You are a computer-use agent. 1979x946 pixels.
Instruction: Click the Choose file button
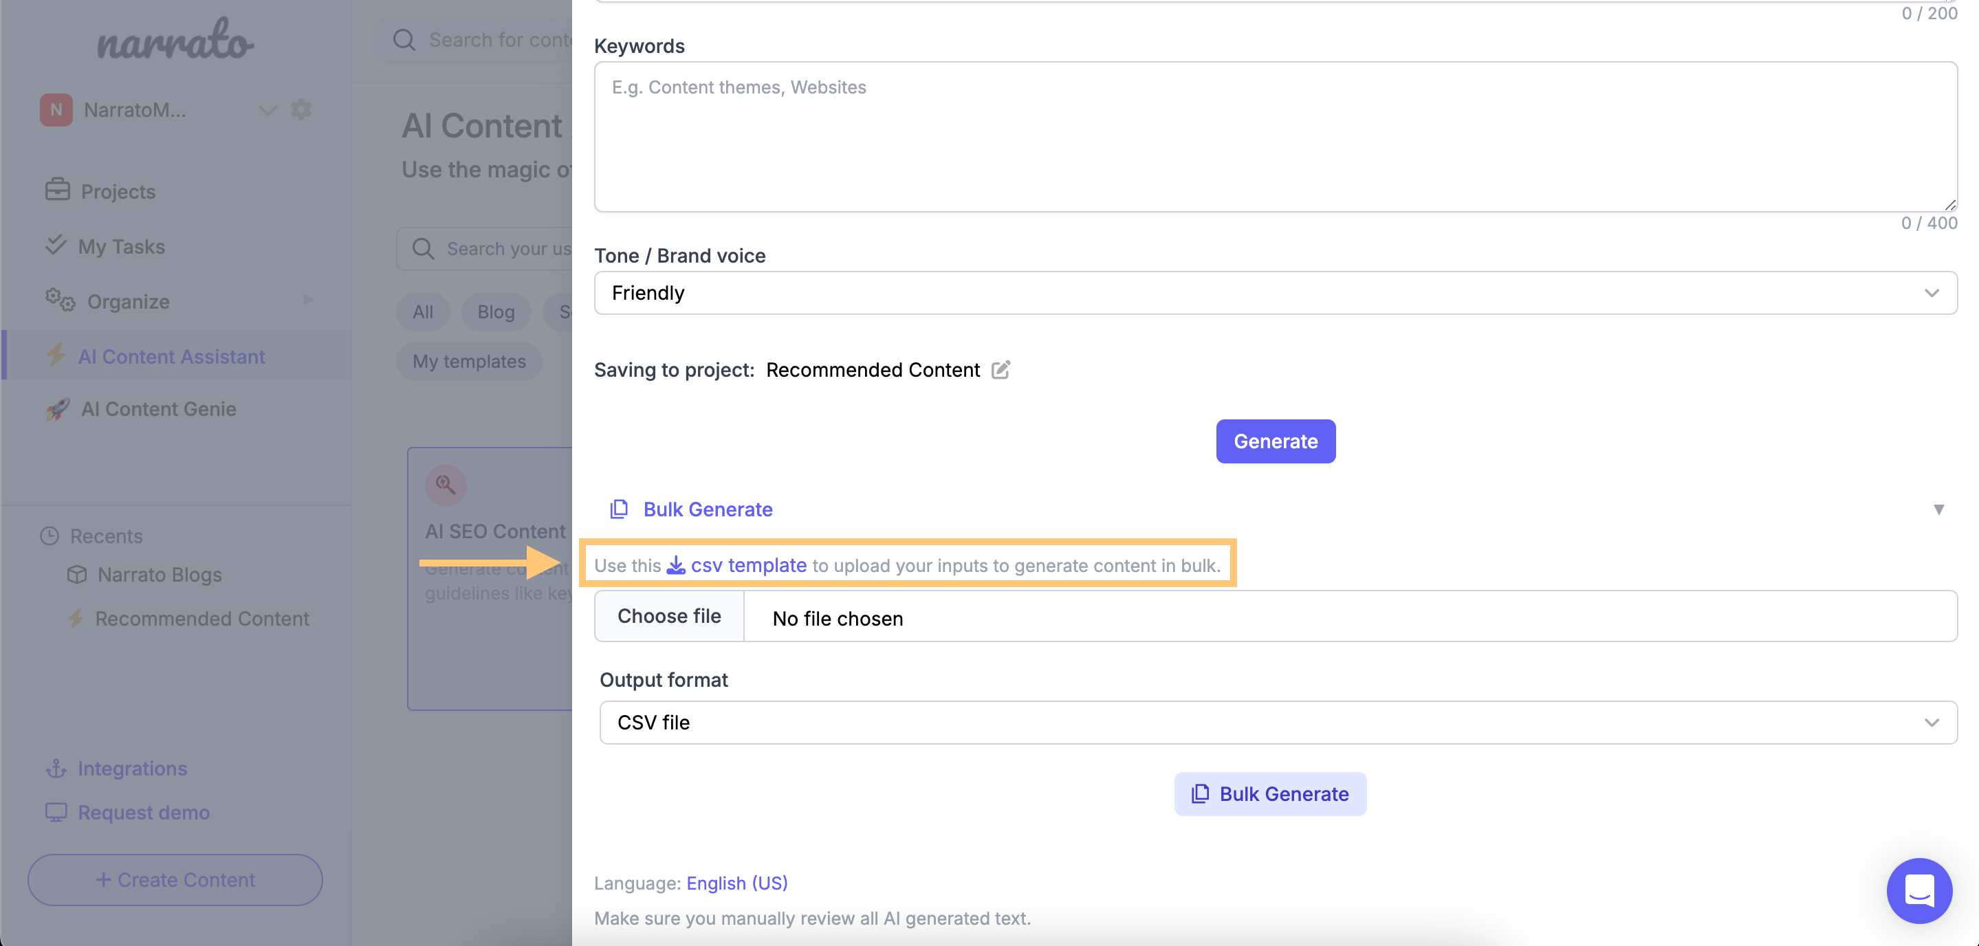[x=669, y=617]
